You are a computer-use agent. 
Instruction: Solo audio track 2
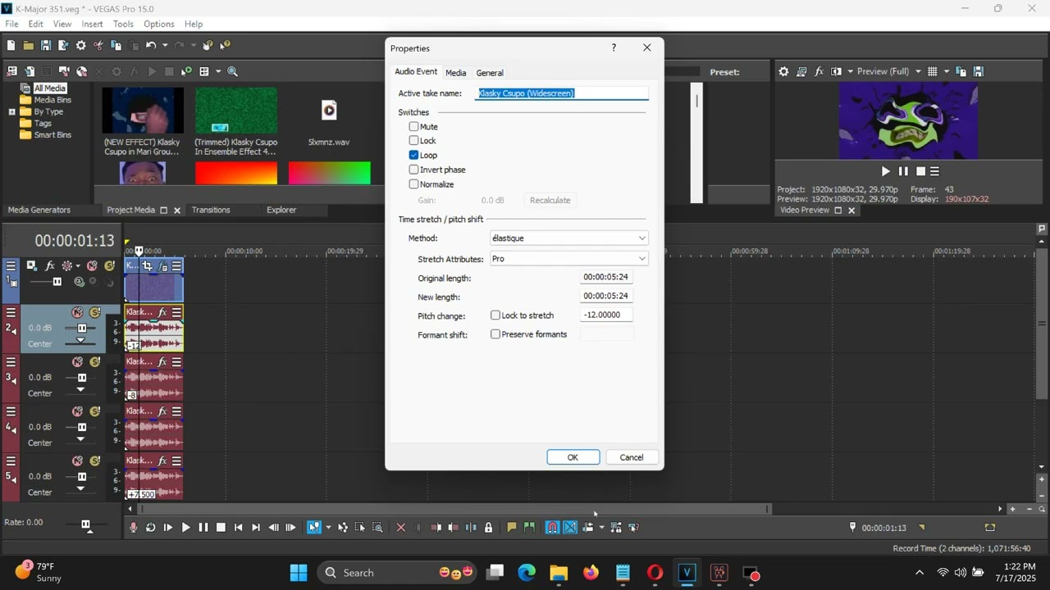point(94,312)
